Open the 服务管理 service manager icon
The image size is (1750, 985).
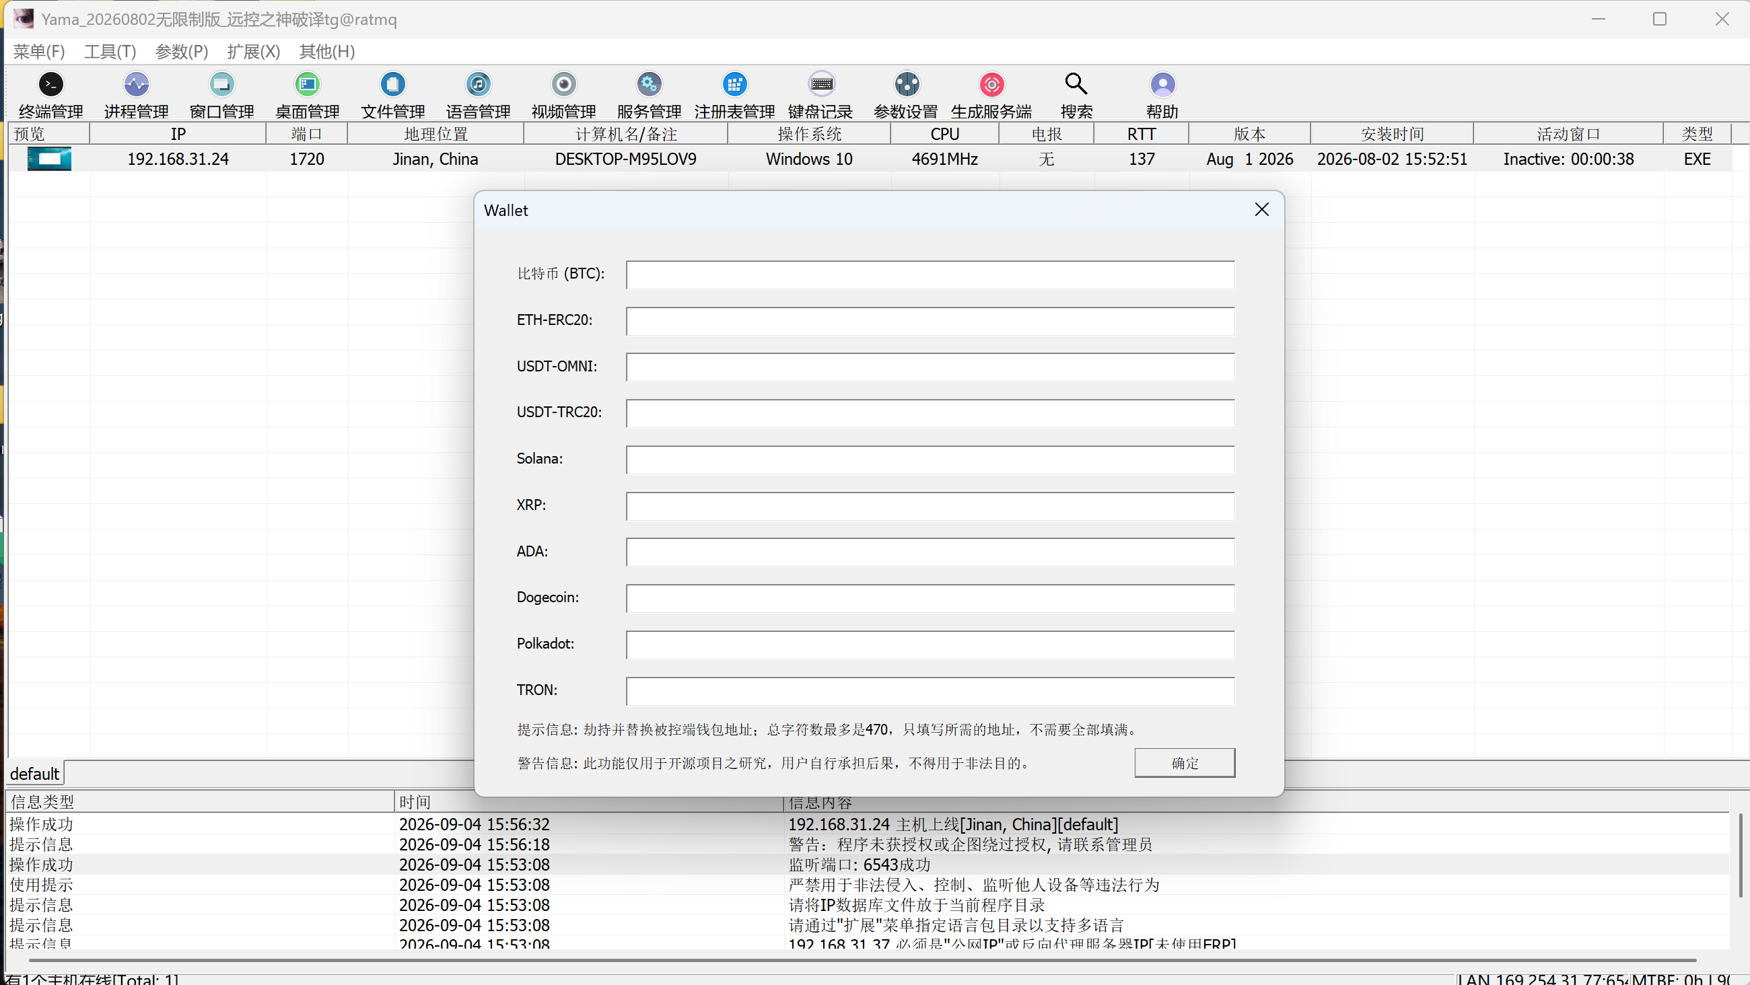point(650,85)
